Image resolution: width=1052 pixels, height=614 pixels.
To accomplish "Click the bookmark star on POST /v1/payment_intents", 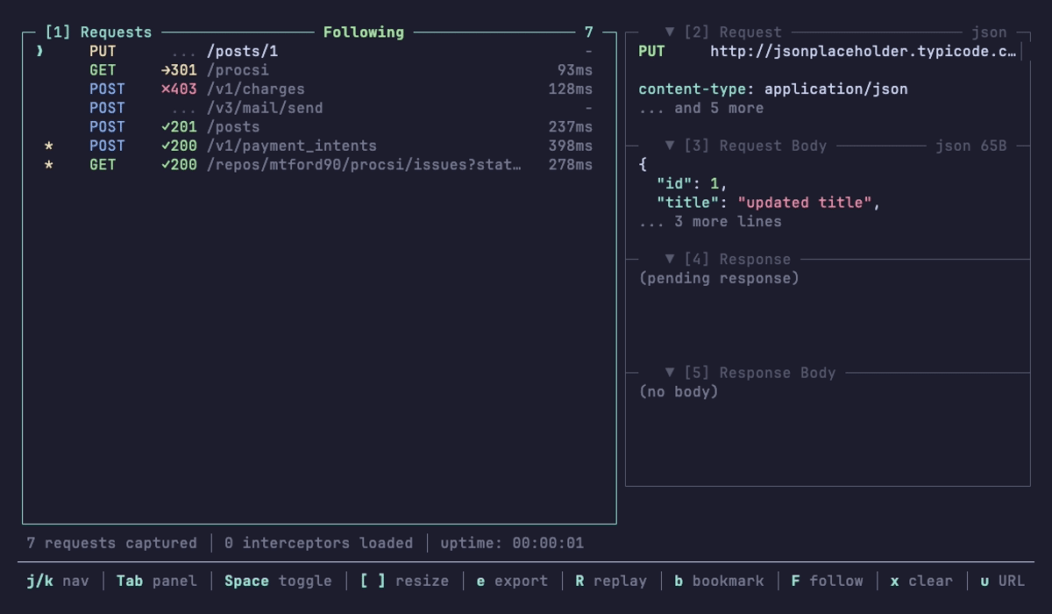I will click(49, 146).
